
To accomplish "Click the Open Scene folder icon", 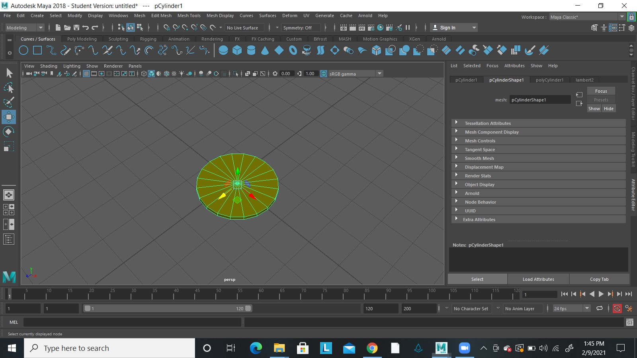I will tap(67, 27).
